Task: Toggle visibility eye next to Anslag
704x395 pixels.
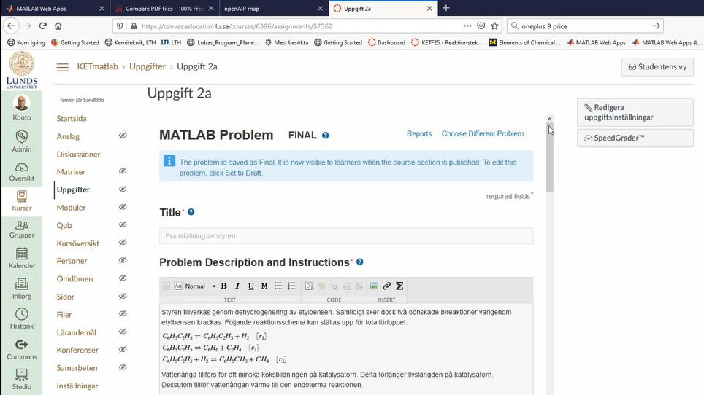Action: point(123,136)
